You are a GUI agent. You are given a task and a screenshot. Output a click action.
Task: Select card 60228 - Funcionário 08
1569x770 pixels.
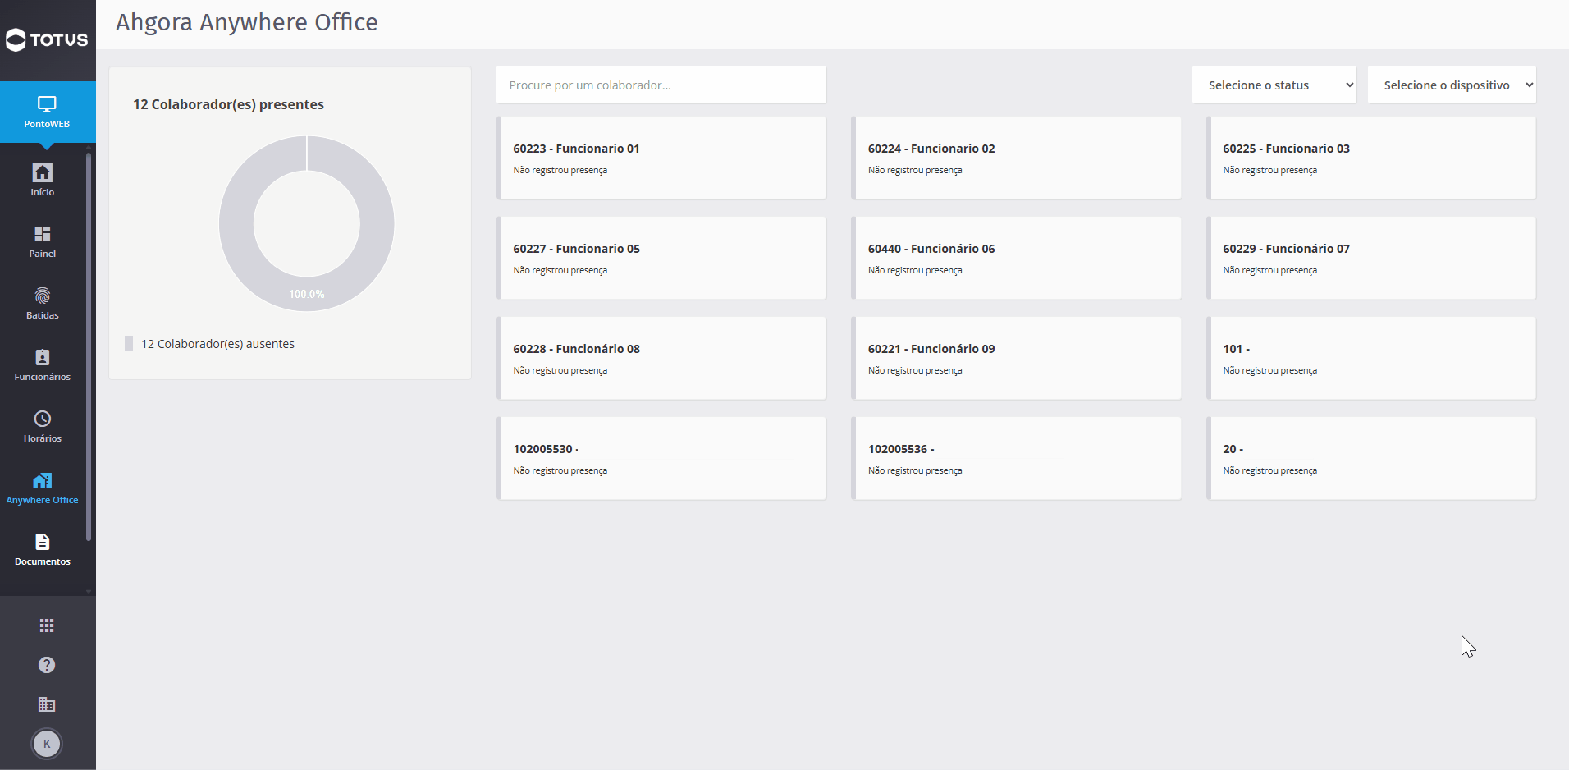tap(661, 358)
